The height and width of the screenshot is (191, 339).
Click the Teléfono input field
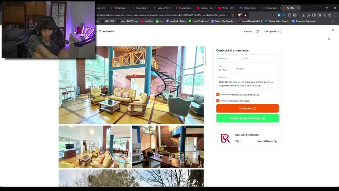point(255,69)
